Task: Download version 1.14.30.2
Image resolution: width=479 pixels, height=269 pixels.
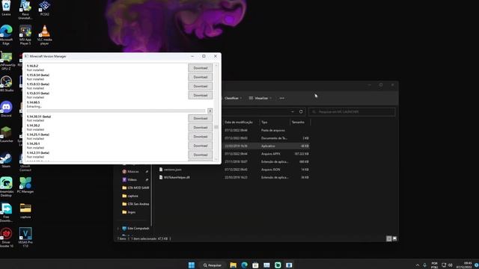Action: (x=201, y=128)
